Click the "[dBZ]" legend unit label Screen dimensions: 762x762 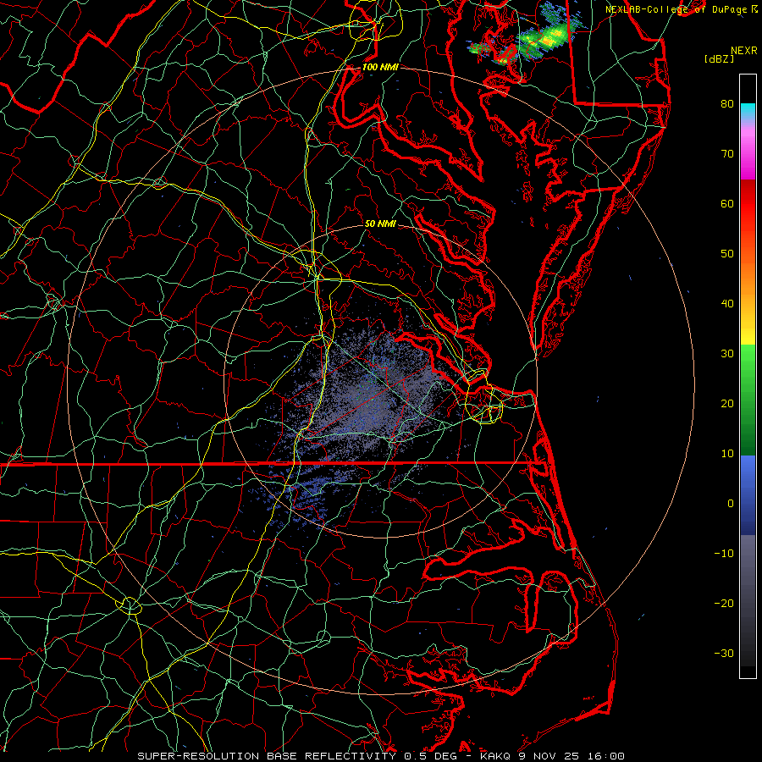(719, 59)
